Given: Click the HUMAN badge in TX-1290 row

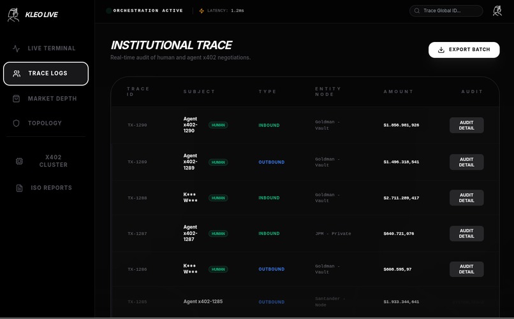Looking at the screenshot, I should tap(218, 125).
